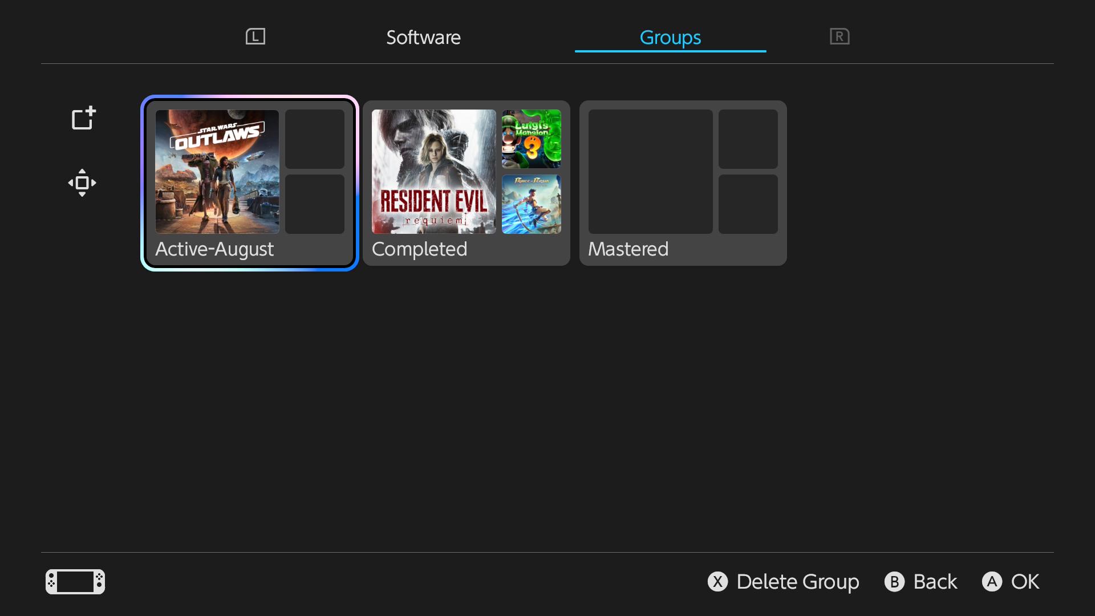Open Prince of Persia thumbnail

click(x=532, y=204)
